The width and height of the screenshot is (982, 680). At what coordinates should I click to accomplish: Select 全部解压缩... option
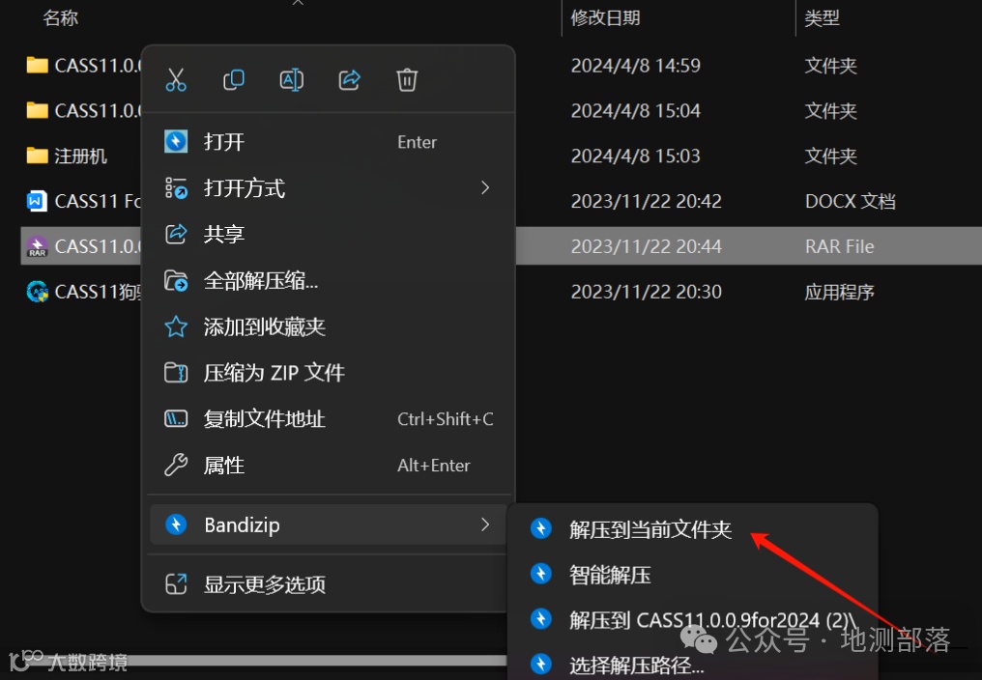point(329,280)
